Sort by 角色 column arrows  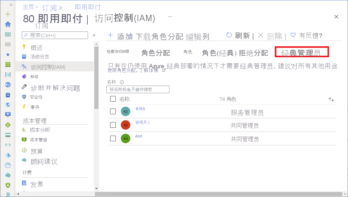(x=331, y=99)
